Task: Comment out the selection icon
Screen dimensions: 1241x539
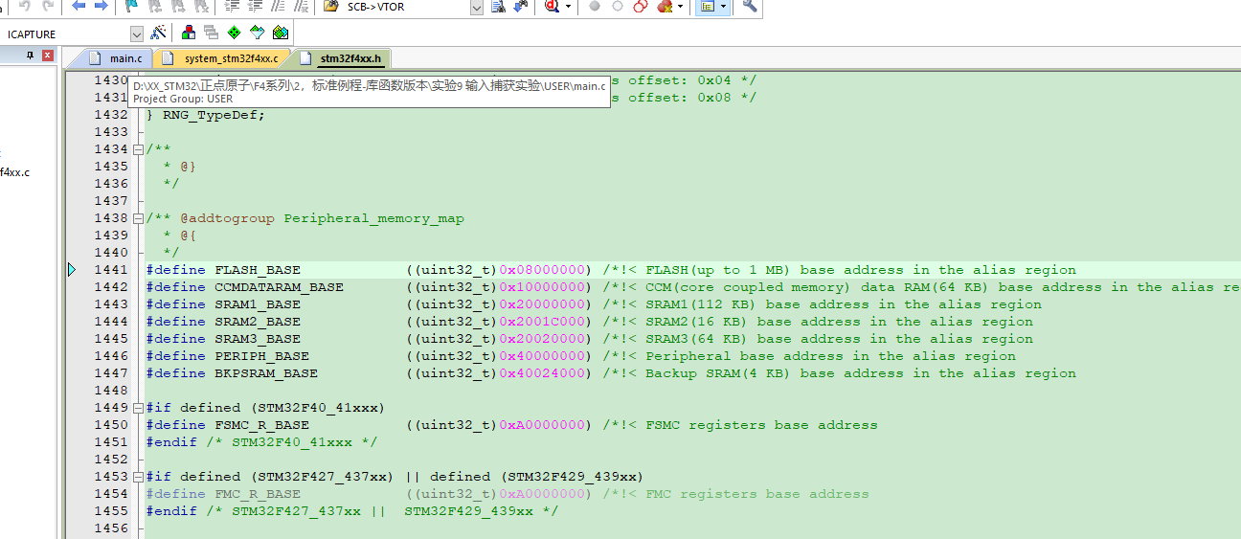Action: 277,6
